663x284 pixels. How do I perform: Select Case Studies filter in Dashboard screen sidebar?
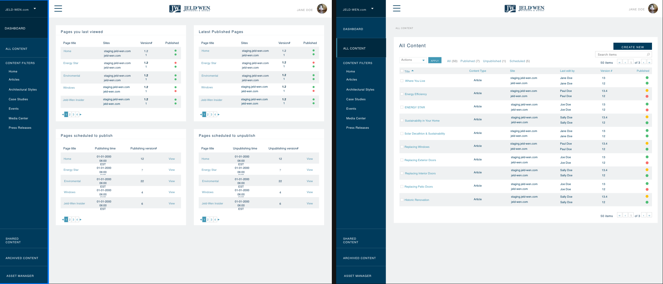(18, 99)
